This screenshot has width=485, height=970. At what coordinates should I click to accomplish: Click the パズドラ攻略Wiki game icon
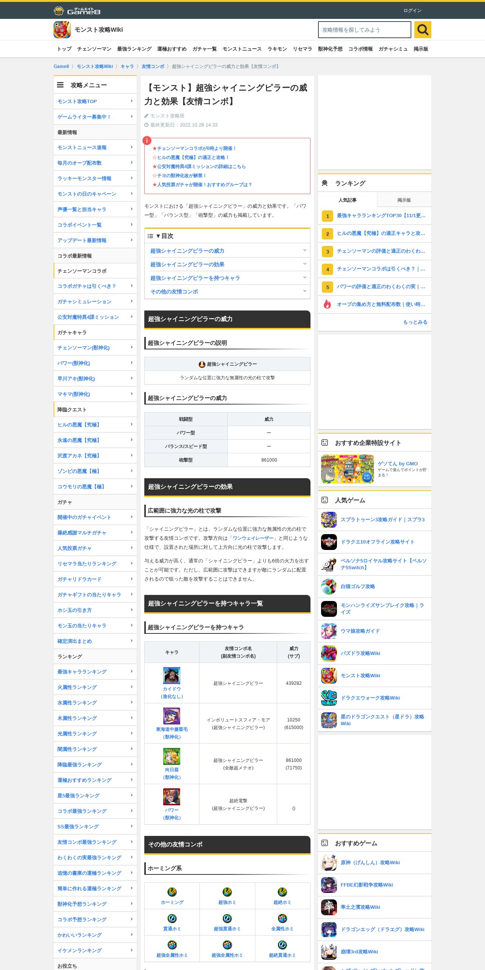[x=329, y=653]
